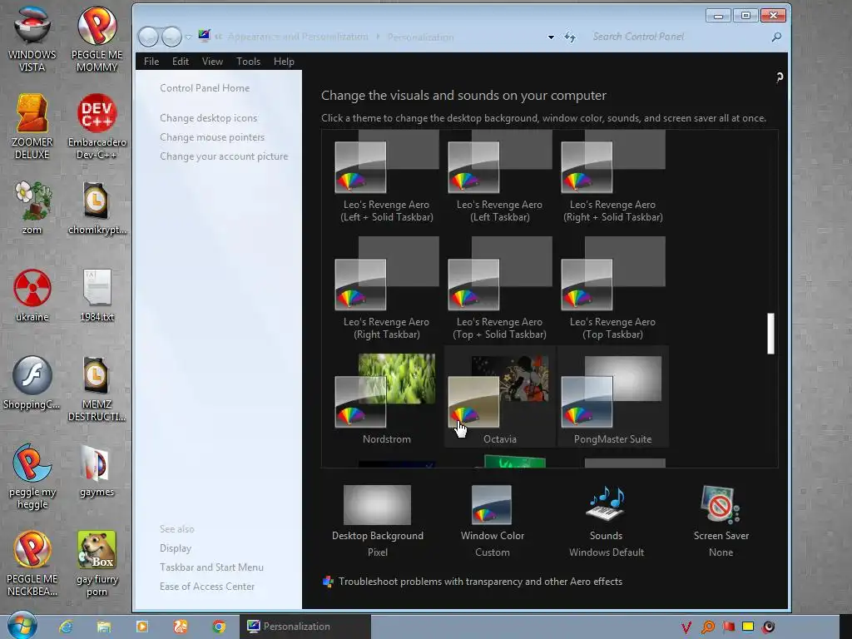Open Google Chrome from the taskbar
This screenshot has width=852, height=639.
(x=219, y=627)
